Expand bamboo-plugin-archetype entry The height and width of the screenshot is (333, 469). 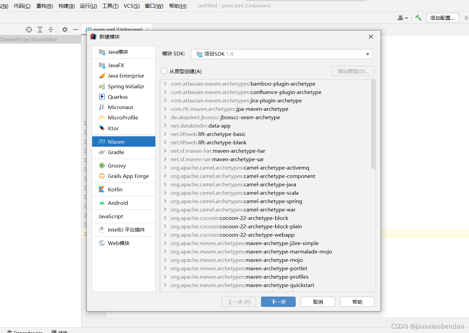tap(165, 84)
